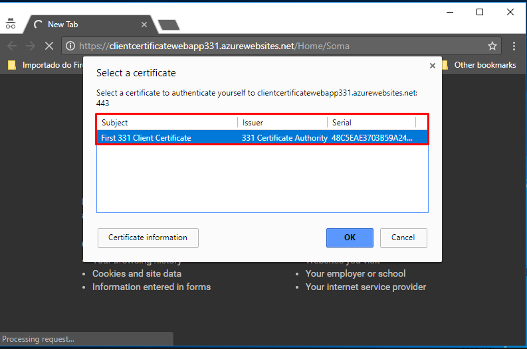
Task: Open the Chrome three-dot menu
Action: pos(514,46)
